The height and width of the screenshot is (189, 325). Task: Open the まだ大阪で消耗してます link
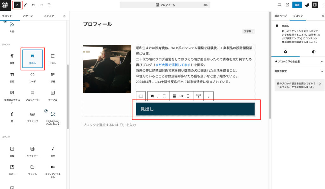173,65
